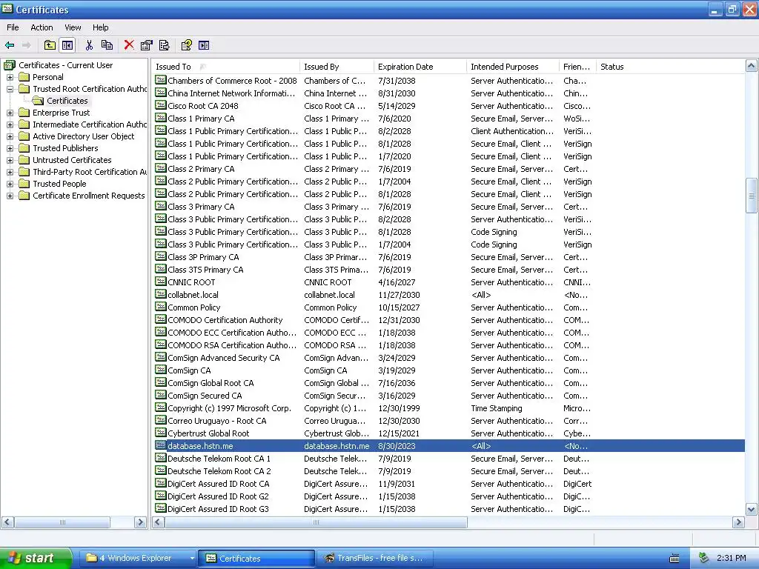Click horizontal scrollbar thumb of certificate list
Viewport: 759px width, 569px height.
click(316, 522)
